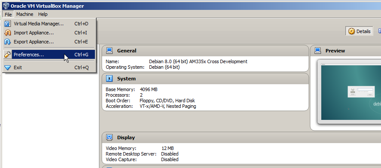381x168 pixels.
Task: Click the System section chip icon
Action: [x=110, y=79]
